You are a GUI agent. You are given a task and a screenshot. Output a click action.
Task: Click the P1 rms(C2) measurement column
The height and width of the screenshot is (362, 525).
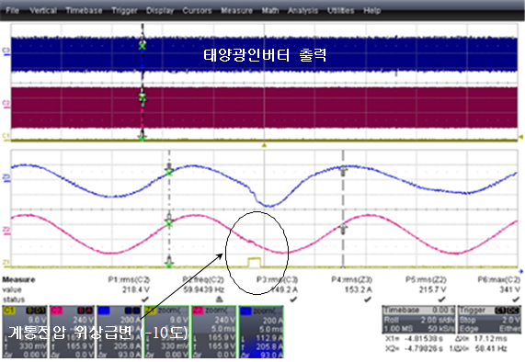click(x=130, y=289)
